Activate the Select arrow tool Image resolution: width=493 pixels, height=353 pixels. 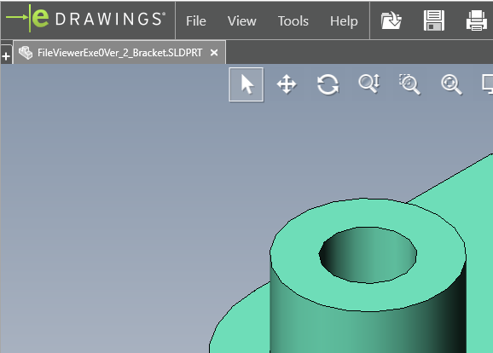click(246, 84)
